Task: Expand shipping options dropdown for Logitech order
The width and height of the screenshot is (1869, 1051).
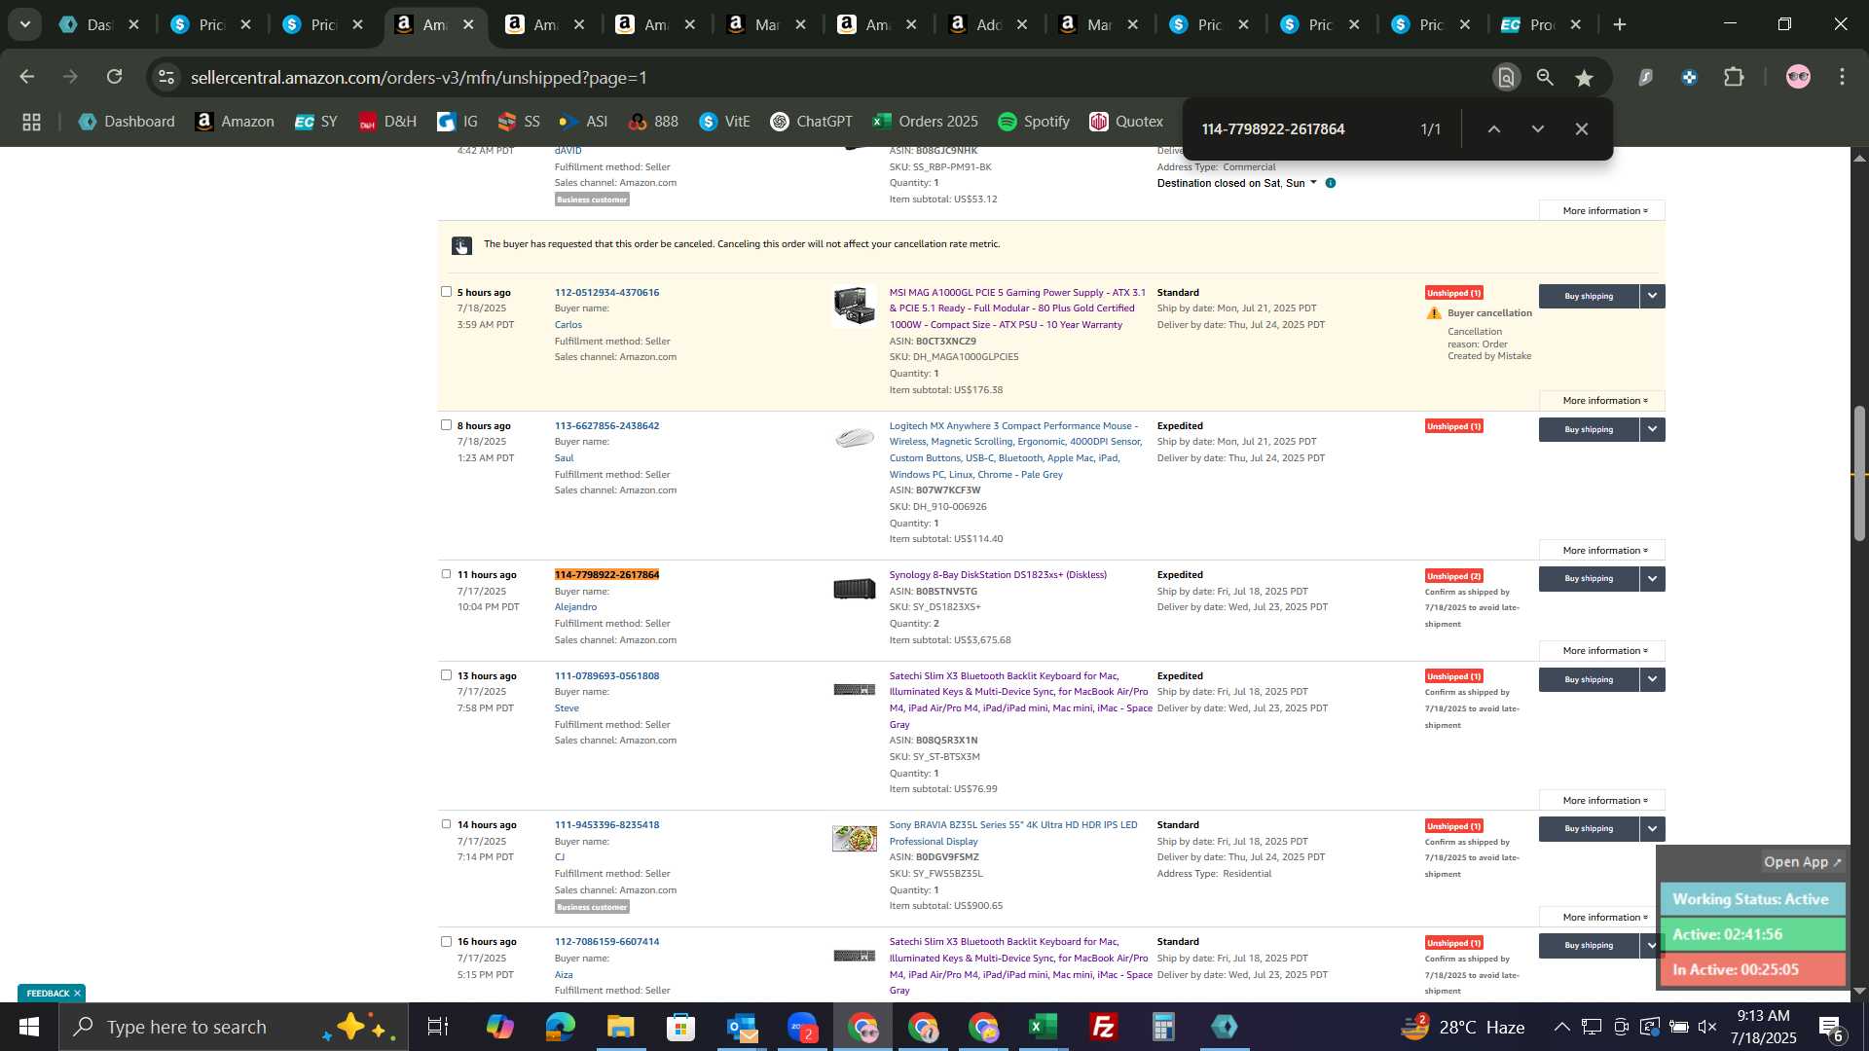Action: click(1652, 429)
